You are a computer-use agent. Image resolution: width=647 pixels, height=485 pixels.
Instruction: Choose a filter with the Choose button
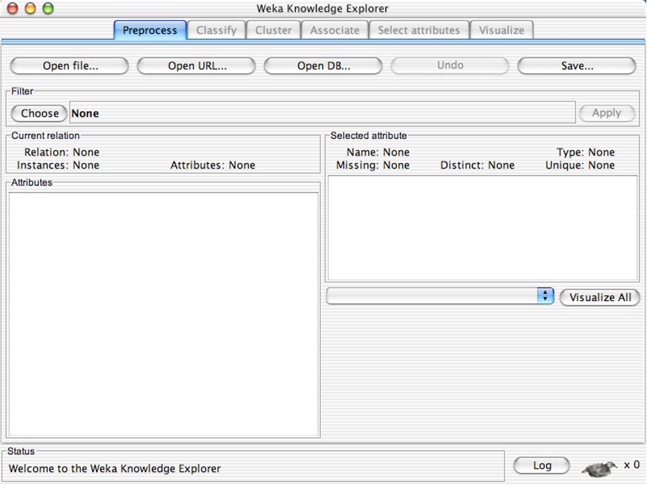(39, 113)
